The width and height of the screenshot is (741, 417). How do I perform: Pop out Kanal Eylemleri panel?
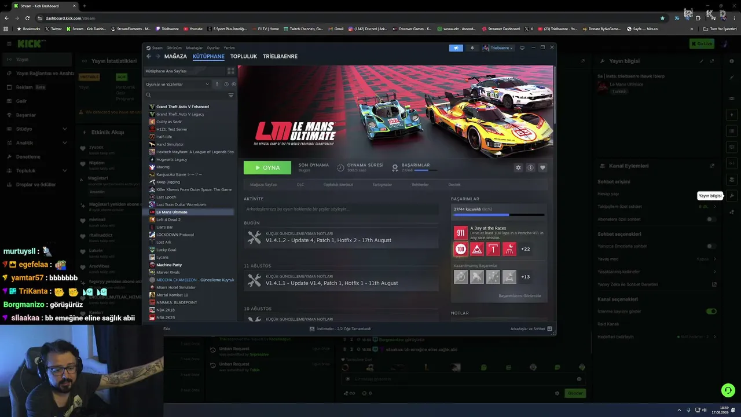[712, 166]
